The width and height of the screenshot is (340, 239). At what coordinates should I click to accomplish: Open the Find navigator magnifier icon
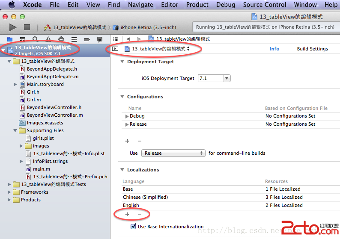[x=36, y=39]
